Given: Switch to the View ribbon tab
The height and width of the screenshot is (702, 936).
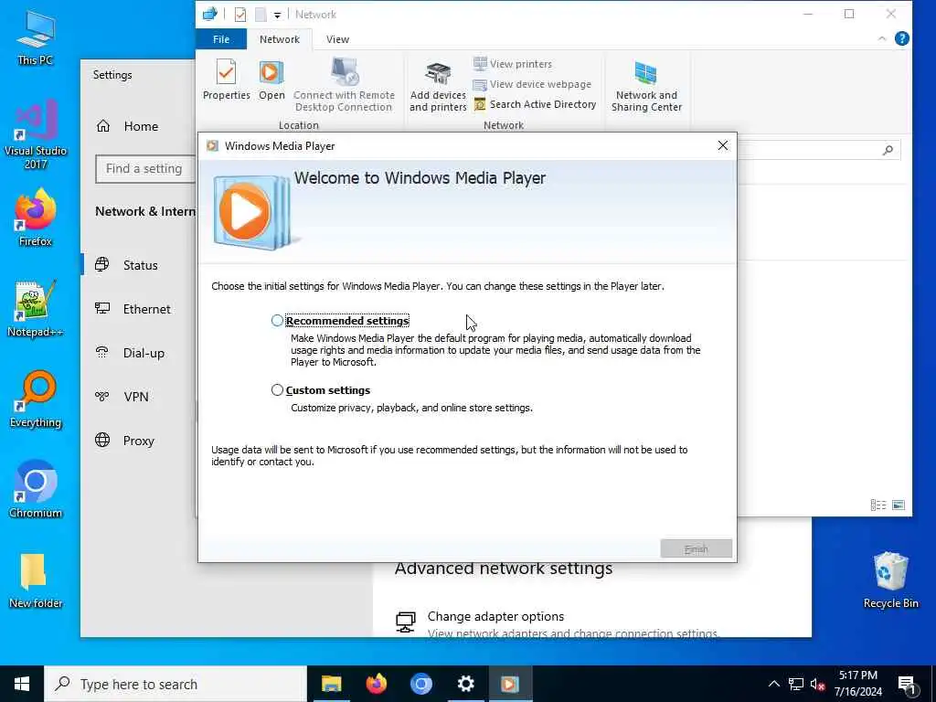Looking at the screenshot, I should click(x=337, y=39).
